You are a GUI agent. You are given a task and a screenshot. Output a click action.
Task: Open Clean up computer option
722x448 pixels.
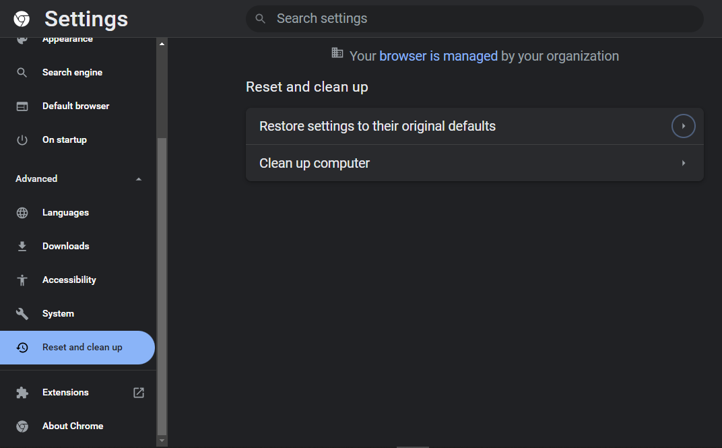(475, 163)
